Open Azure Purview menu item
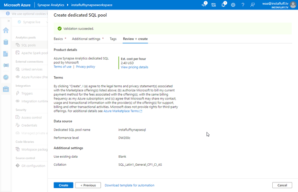The width and height of the screenshot is (298, 192). [x=31, y=77]
